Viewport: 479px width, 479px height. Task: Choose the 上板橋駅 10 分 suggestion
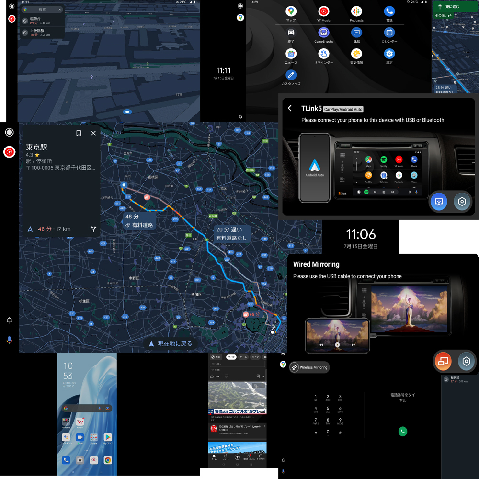tap(42, 33)
